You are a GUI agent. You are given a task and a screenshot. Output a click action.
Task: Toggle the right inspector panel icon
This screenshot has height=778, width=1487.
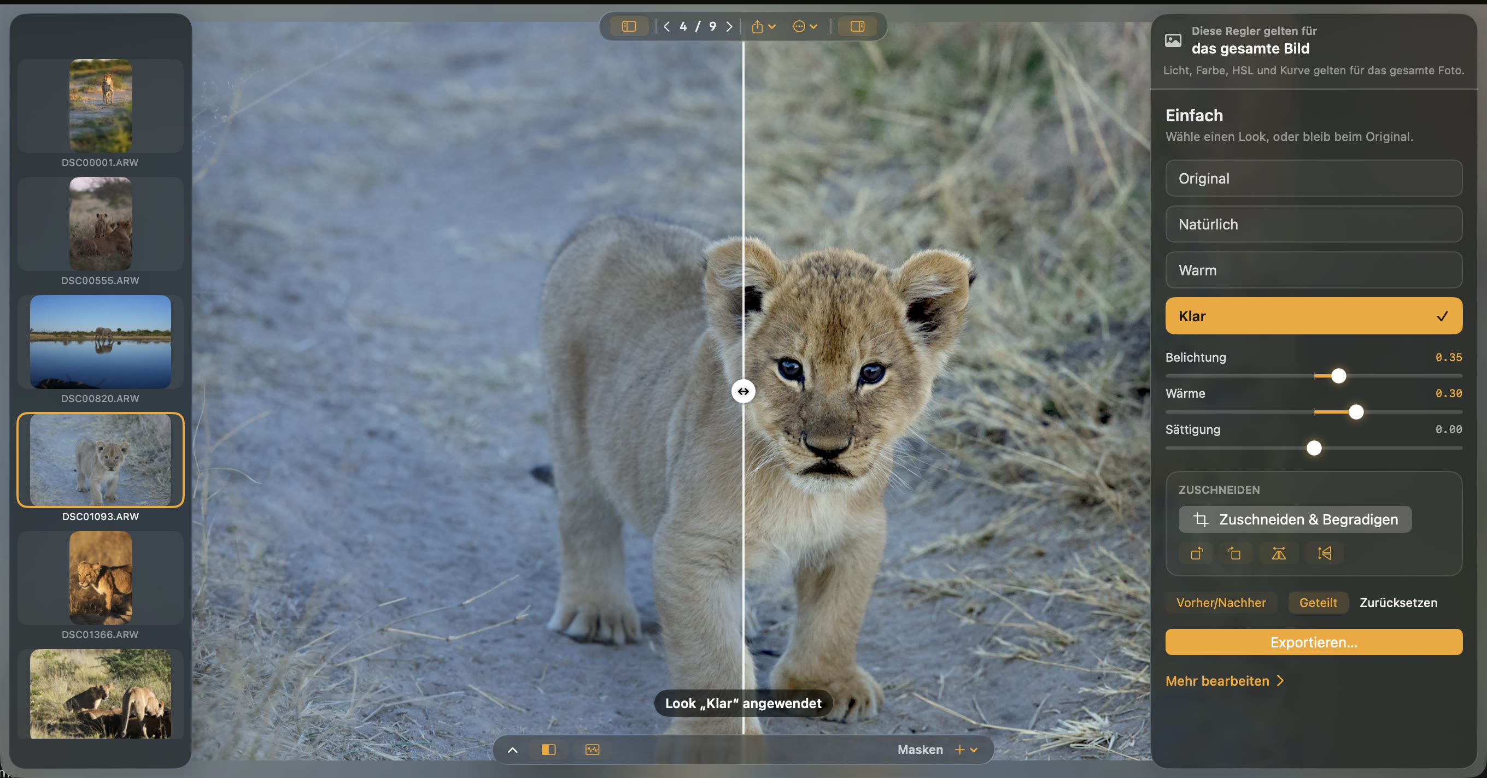[x=857, y=27]
